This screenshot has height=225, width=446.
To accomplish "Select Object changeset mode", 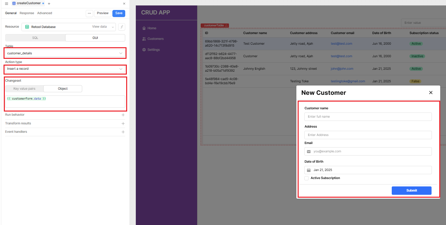I will 63,89.
